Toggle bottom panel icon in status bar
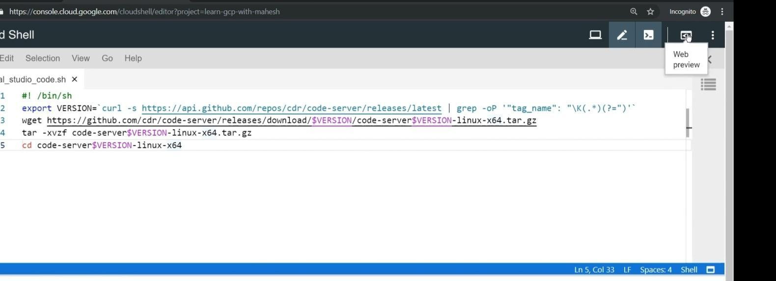The image size is (776, 281). coord(710,270)
